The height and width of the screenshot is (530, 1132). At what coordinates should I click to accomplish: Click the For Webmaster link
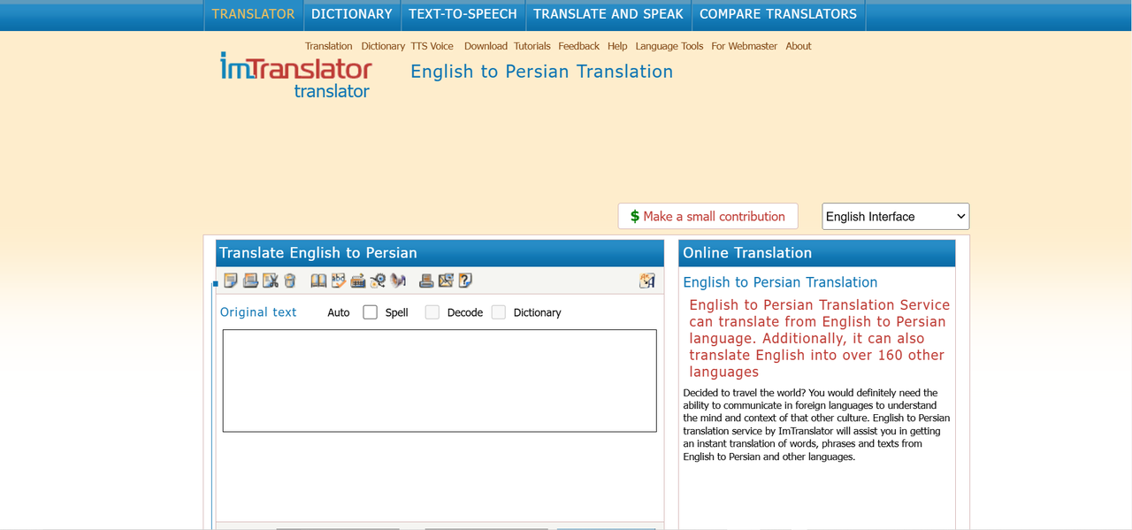[745, 46]
